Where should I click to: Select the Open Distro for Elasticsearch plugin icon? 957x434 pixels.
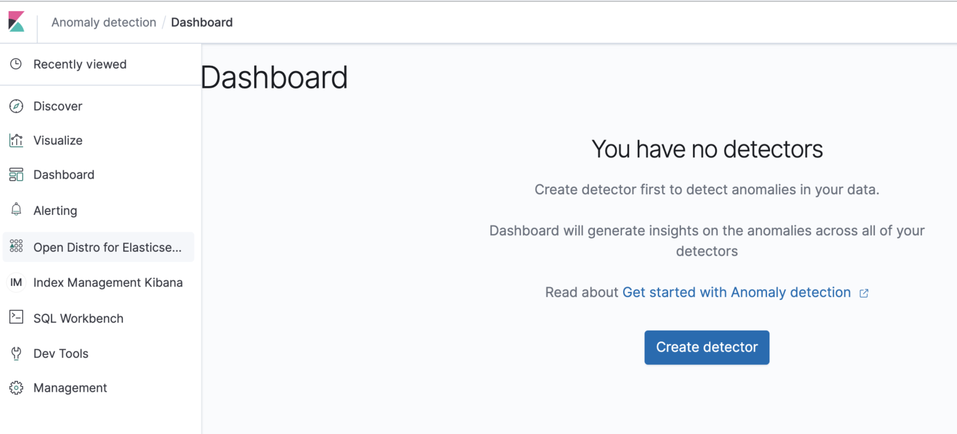pyautogui.click(x=15, y=247)
